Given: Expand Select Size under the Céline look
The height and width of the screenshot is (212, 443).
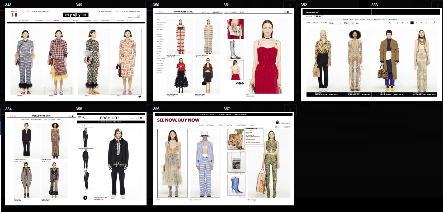Looking at the screenshot, I should pos(398,95).
